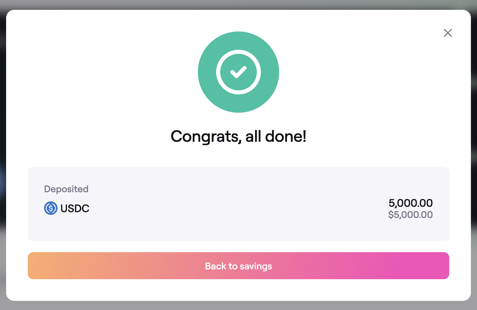
Task: Click the "Congrats, all done!" heading
Action: pyautogui.click(x=239, y=136)
